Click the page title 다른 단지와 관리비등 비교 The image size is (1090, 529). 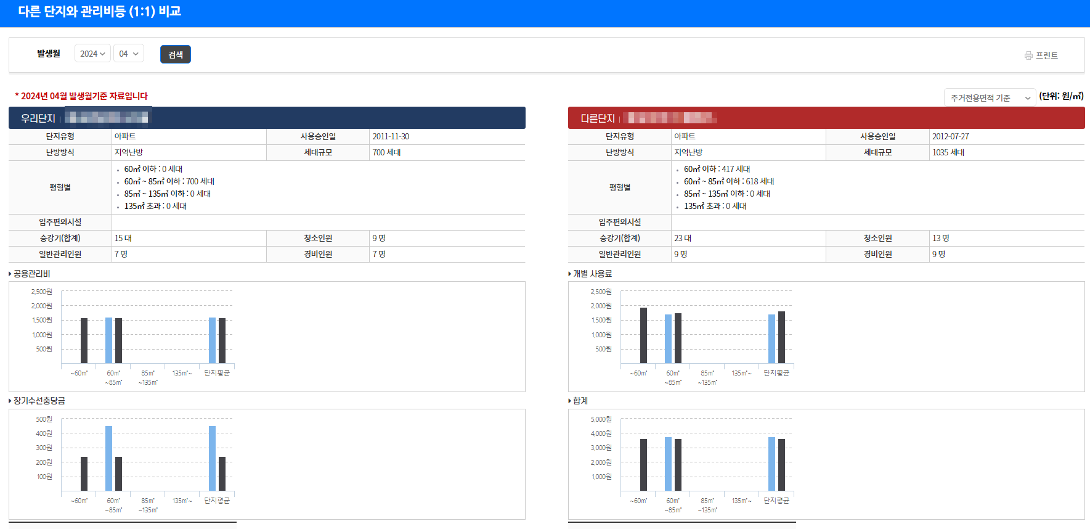click(99, 11)
